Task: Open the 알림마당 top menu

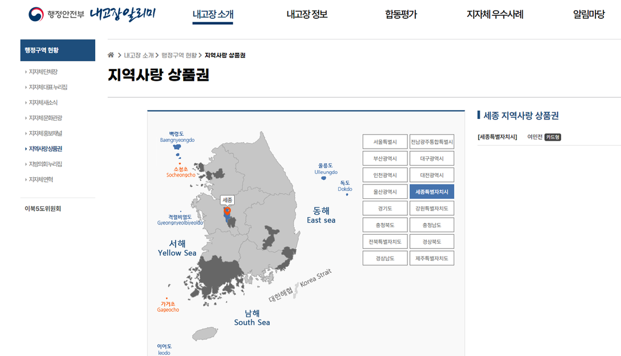Action: [x=589, y=15]
